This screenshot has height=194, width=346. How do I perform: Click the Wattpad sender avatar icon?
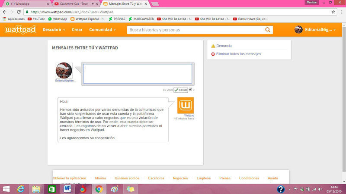pos(186,106)
